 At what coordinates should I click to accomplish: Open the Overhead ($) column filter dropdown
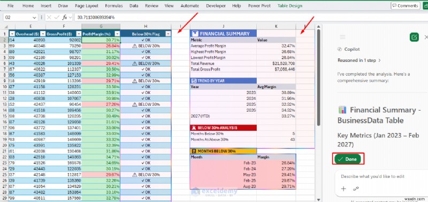click(43, 34)
